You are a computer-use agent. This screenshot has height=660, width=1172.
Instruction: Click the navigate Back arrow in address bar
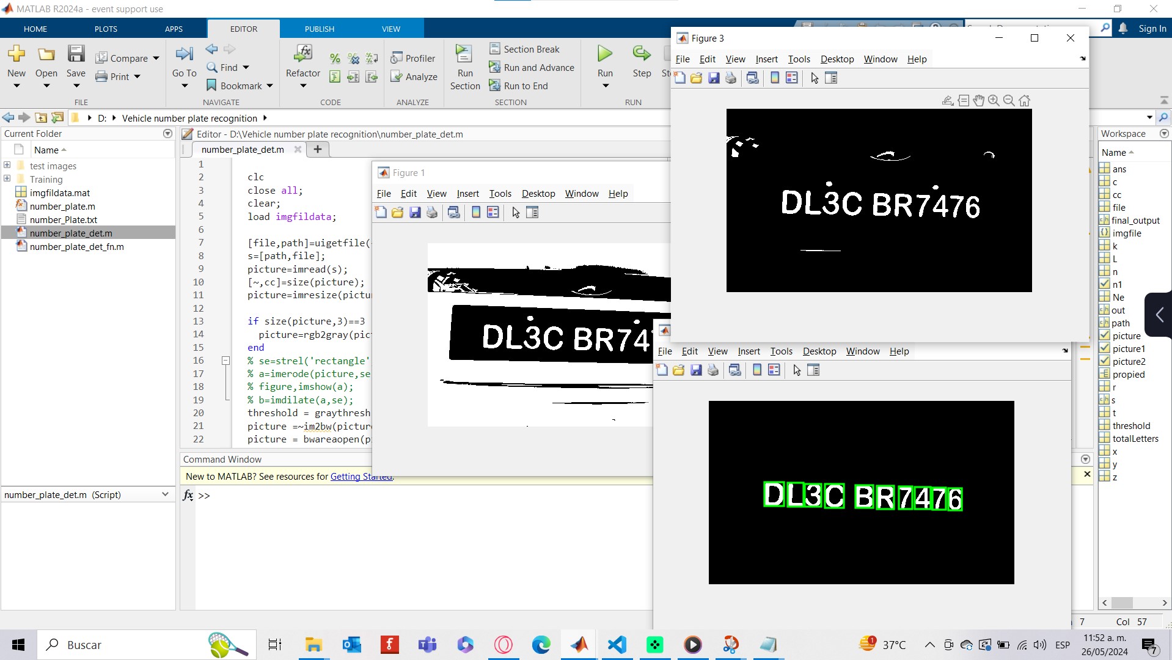point(9,117)
